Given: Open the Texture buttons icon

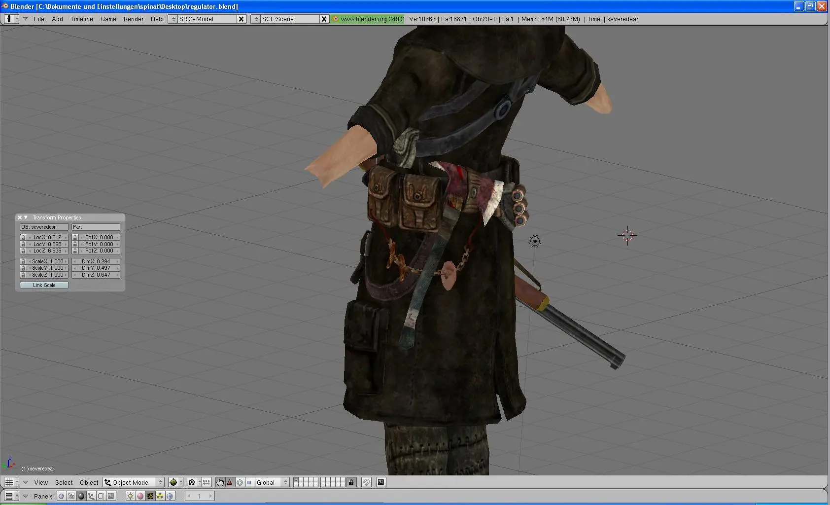Looking at the screenshot, I should click(x=150, y=496).
